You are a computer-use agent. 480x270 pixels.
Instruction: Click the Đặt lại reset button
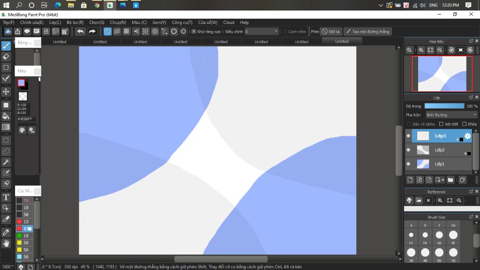coord(331,31)
